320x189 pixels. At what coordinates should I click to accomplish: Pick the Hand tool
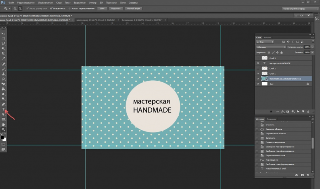tap(4, 124)
